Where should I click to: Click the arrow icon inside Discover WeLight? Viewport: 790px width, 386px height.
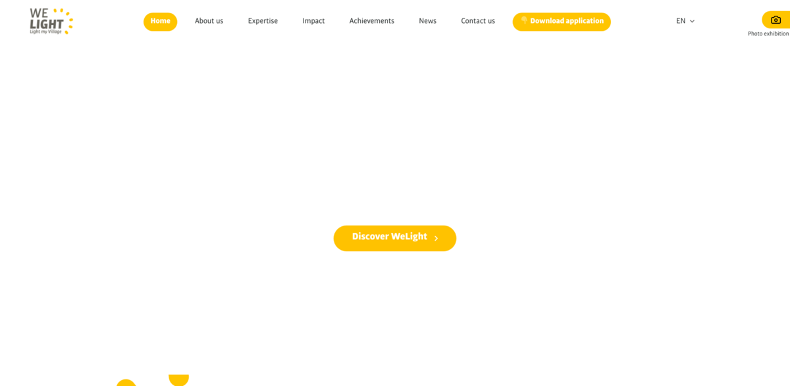(436, 239)
